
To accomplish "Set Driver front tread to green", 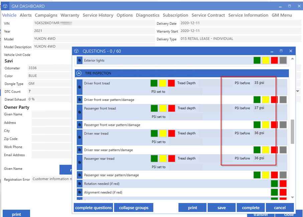I will point(154,83).
